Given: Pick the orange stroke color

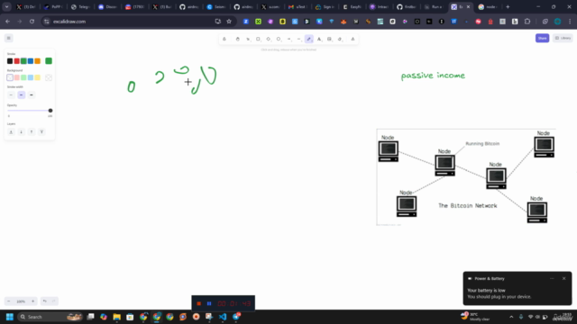Looking at the screenshot, I should pyautogui.click(x=38, y=61).
